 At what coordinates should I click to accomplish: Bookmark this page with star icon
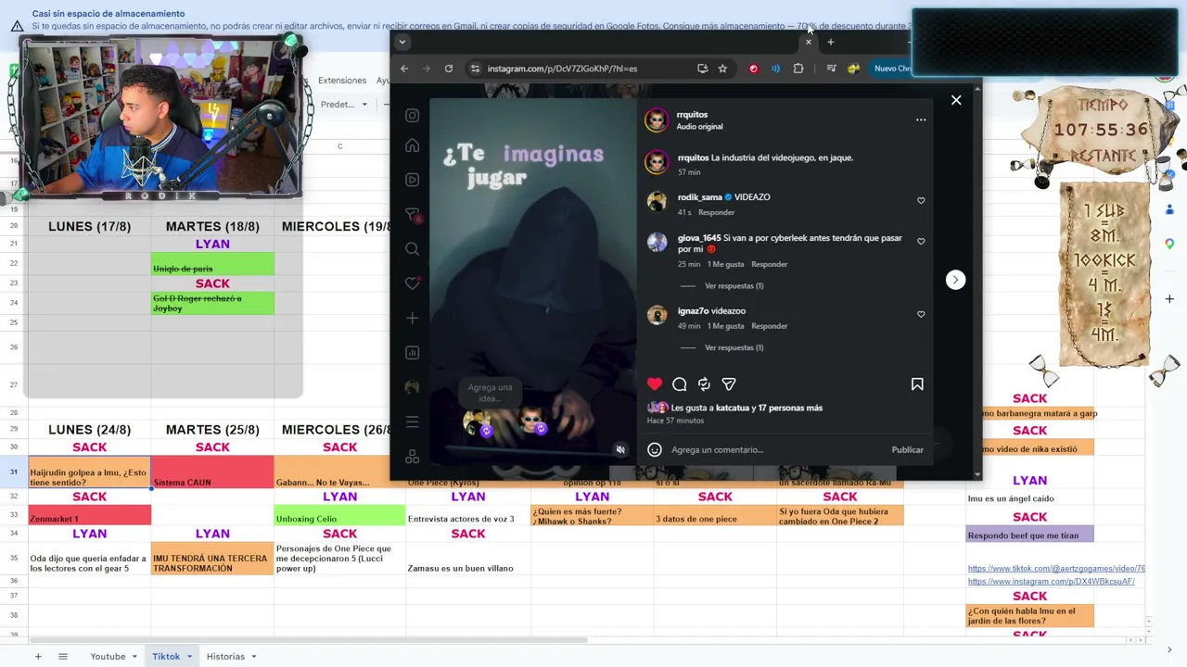point(722,69)
